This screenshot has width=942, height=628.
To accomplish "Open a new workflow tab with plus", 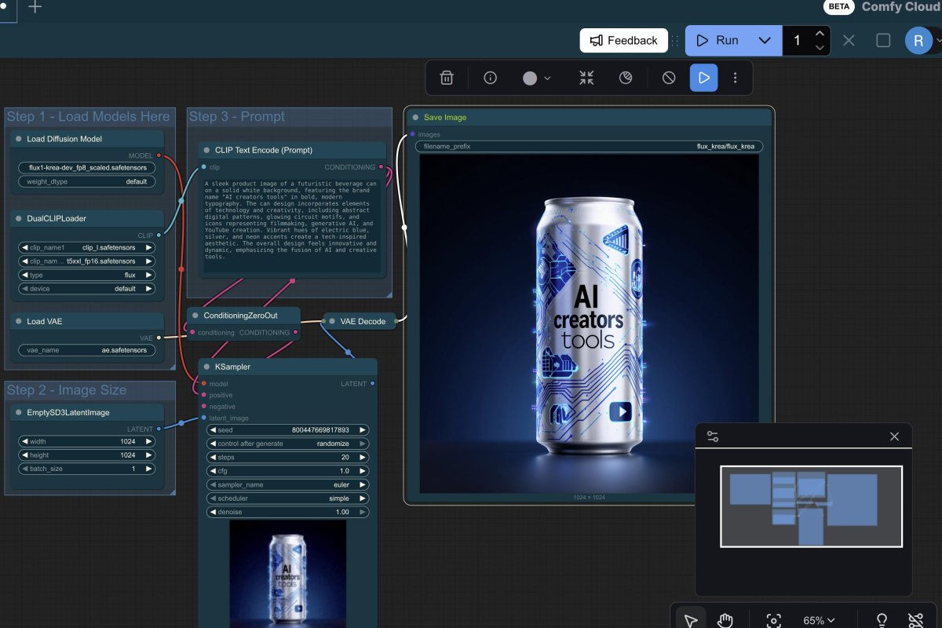I will click(x=35, y=7).
